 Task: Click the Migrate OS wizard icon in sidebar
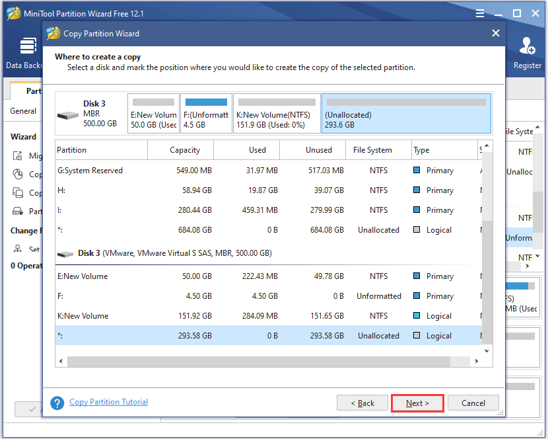[17, 156]
